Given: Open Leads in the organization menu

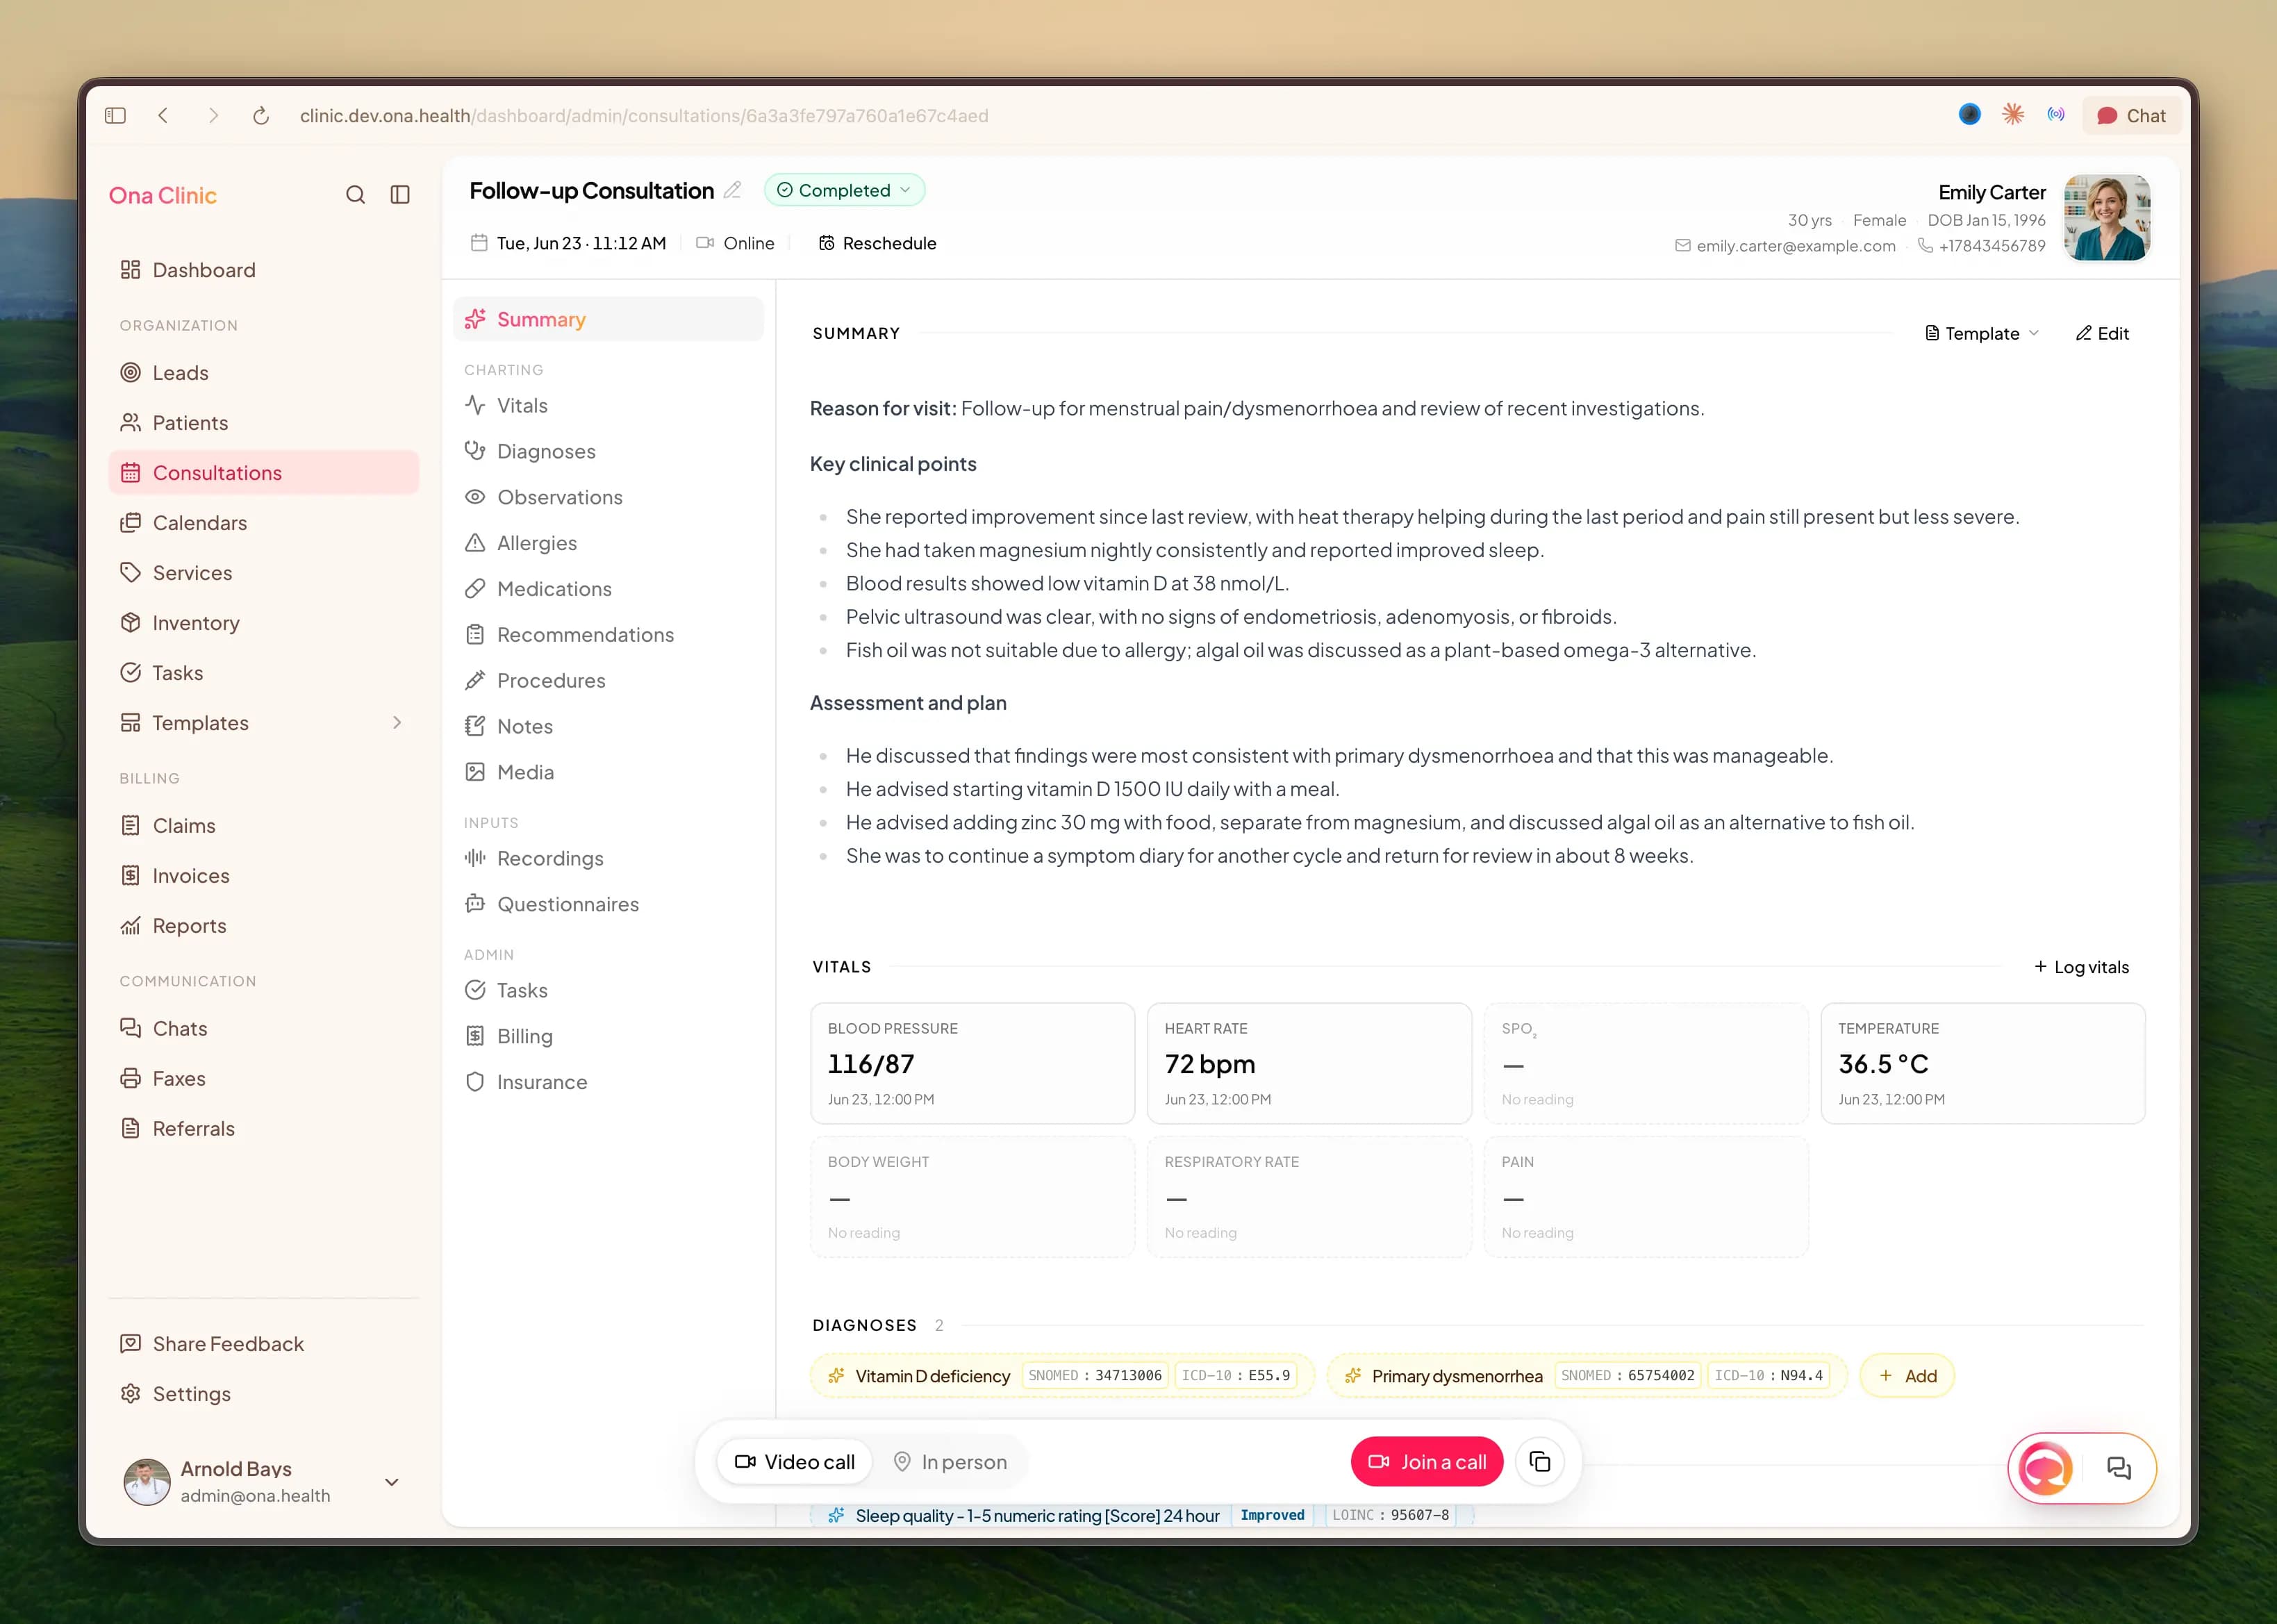Looking at the screenshot, I should tap(264, 373).
